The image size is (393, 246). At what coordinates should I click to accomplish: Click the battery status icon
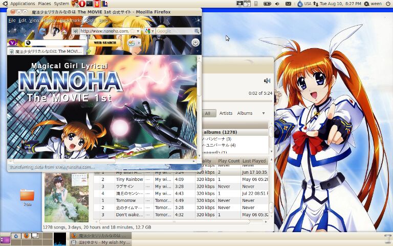[267, 4]
